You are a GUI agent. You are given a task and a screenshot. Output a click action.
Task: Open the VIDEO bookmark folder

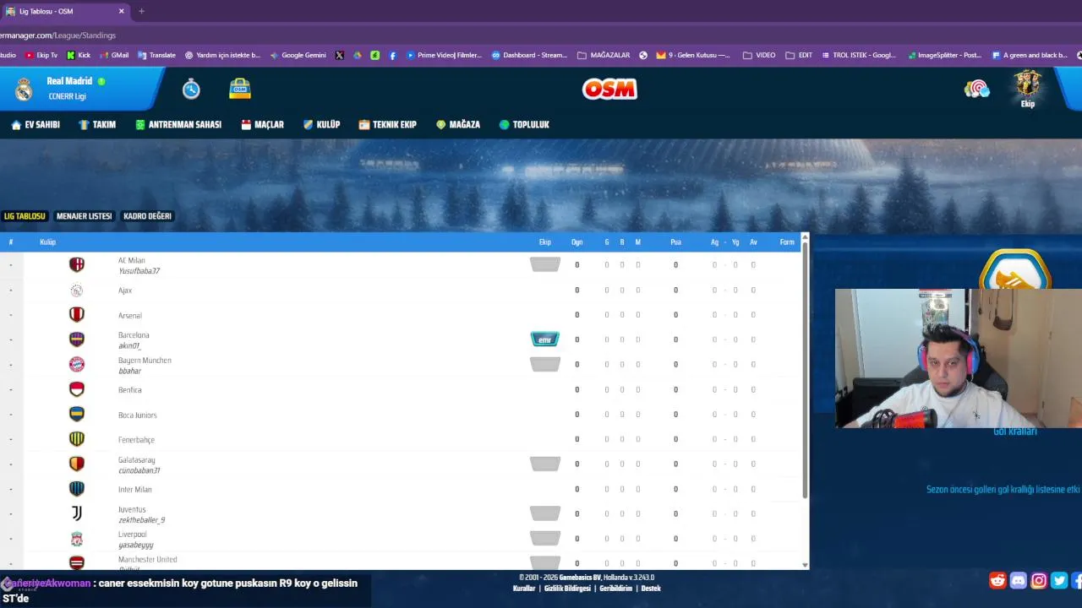(x=759, y=55)
